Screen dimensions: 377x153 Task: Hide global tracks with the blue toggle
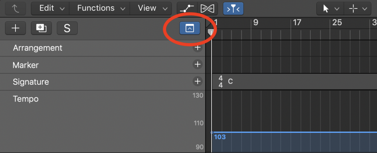point(190,28)
